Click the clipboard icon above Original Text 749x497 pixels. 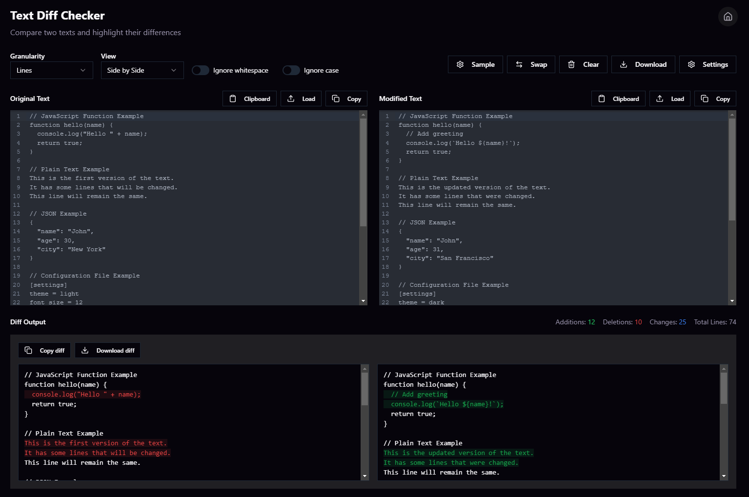(x=233, y=99)
